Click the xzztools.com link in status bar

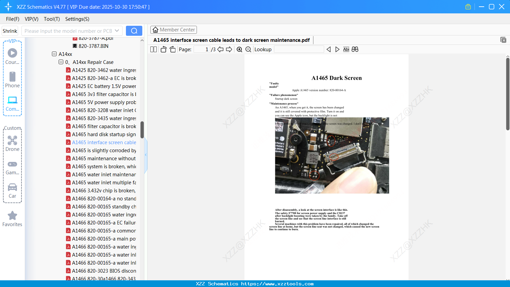[x=277, y=284]
